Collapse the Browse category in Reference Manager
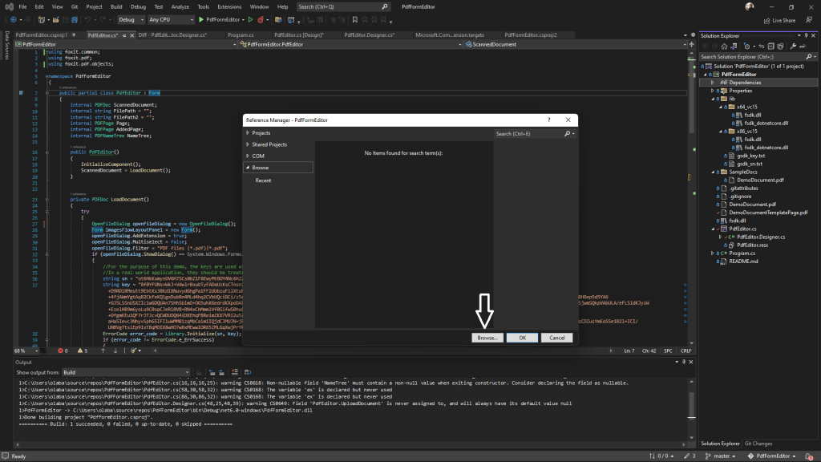821x462 pixels. (248, 168)
